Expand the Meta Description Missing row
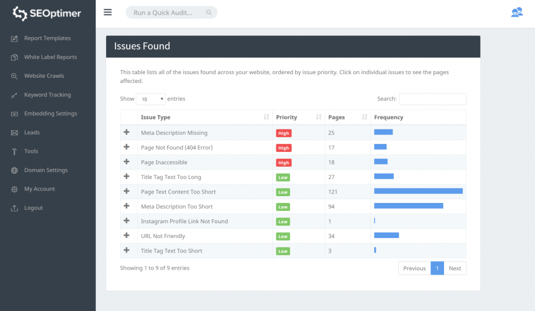The image size is (535, 311). click(x=126, y=133)
